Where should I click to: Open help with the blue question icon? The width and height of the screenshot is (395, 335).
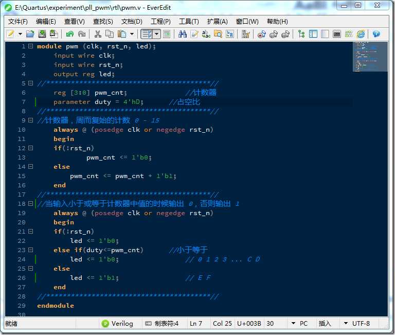point(376,34)
